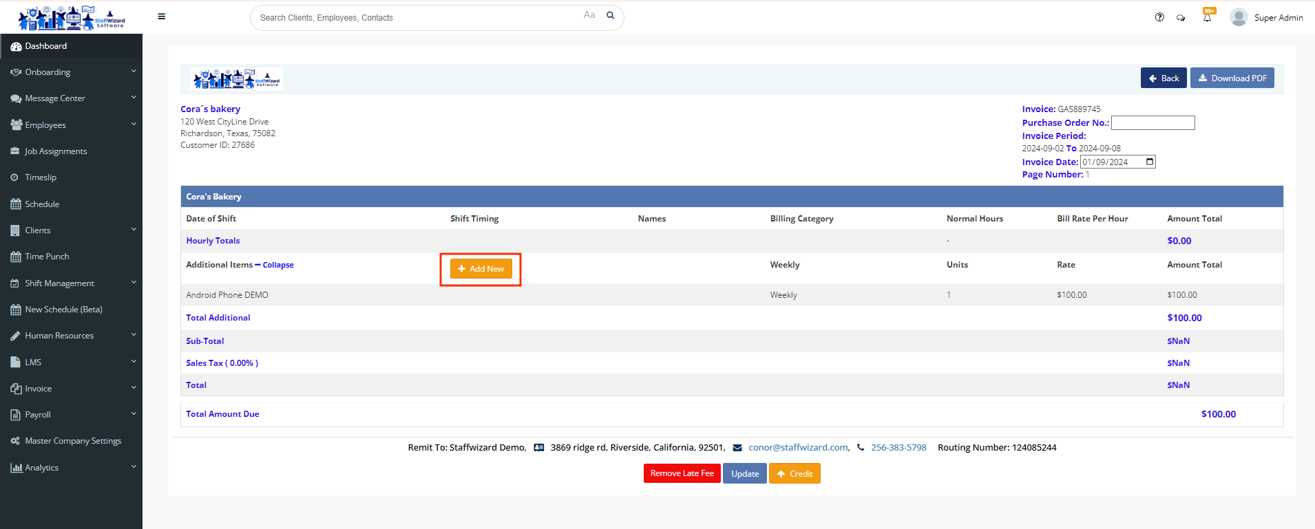Click the LMS document icon
This screenshot has width=1315, height=529.
[15, 363]
